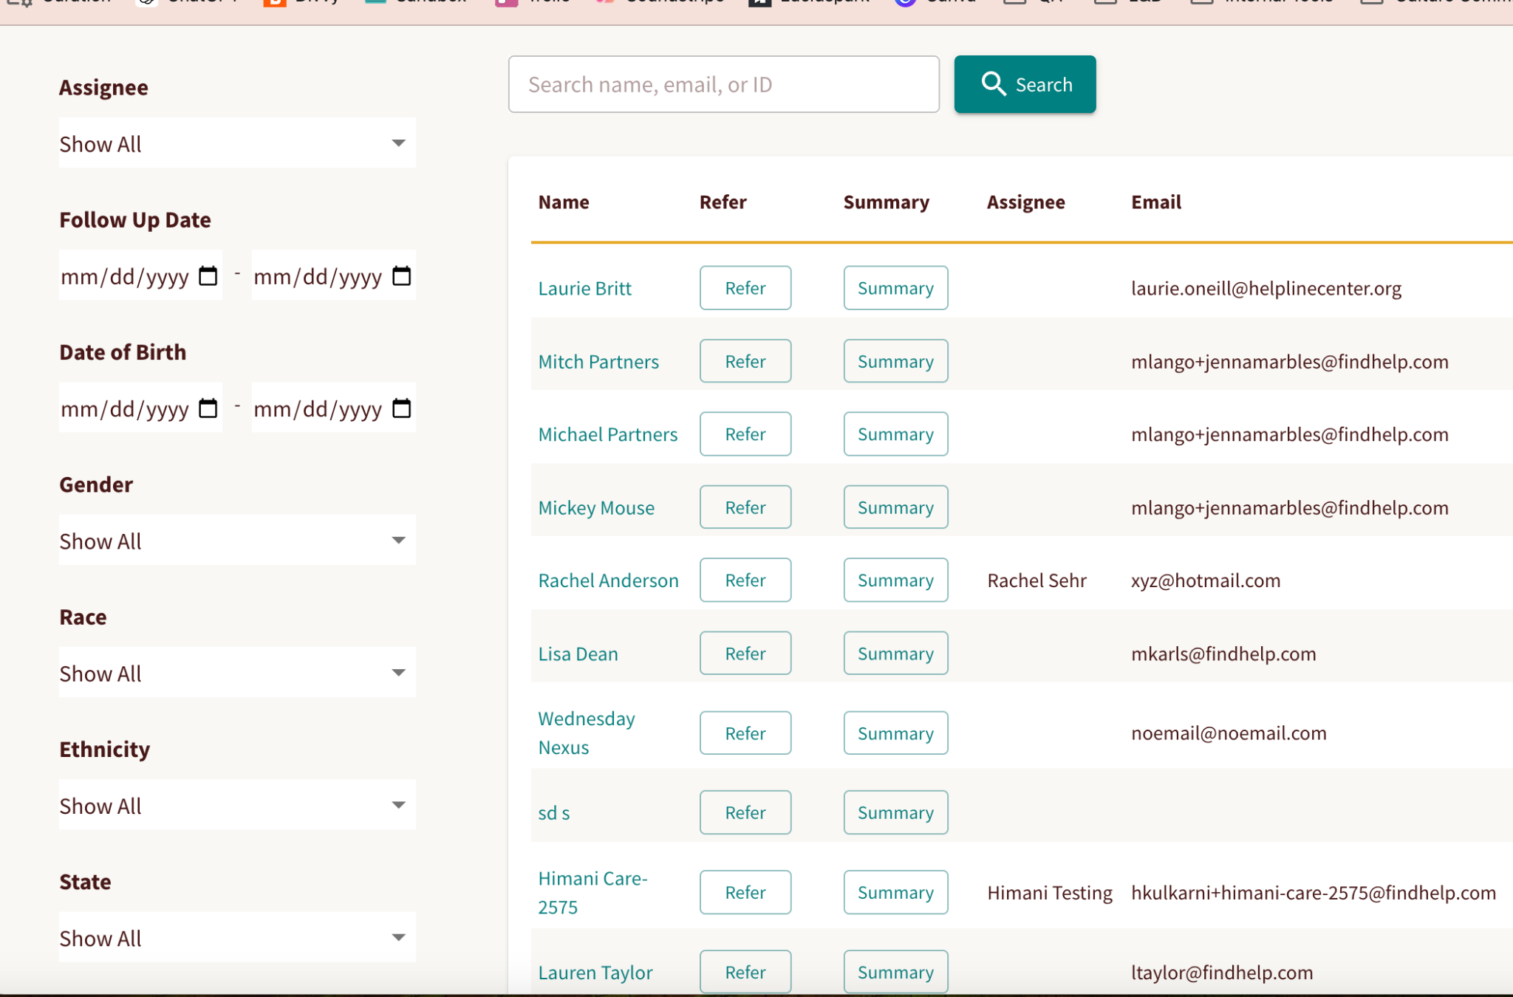Expand the Race filter dropdown
The height and width of the screenshot is (997, 1513).
[x=237, y=673]
